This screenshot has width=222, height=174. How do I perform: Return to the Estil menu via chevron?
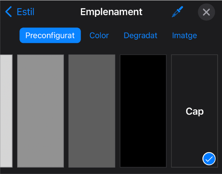tap(9, 12)
